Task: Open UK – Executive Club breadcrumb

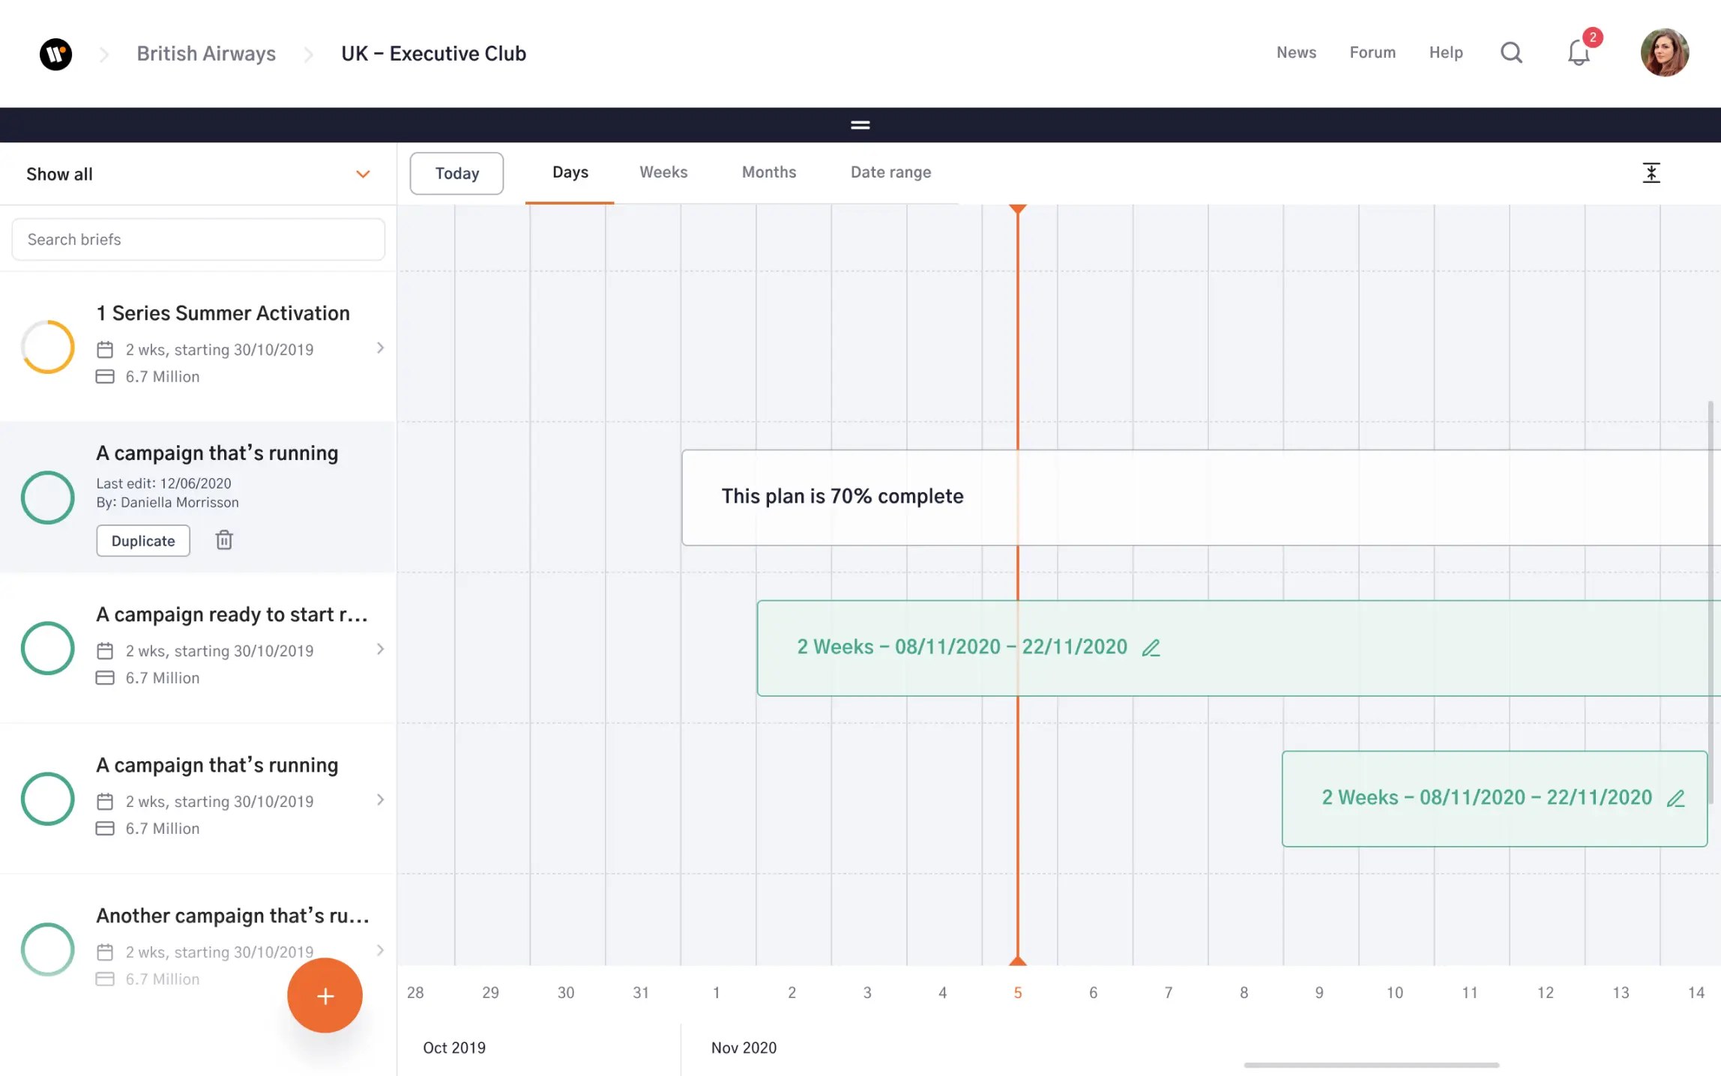Action: click(433, 54)
